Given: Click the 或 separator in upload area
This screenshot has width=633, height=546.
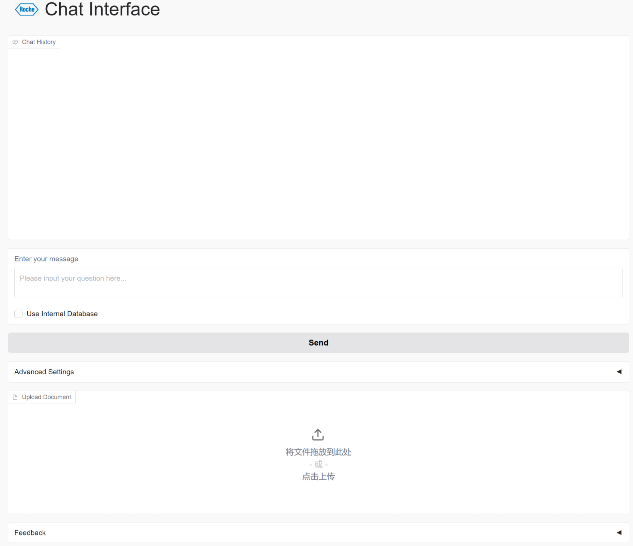Looking at the screenshot, I should pyautogui.click(x=318, y=464).
